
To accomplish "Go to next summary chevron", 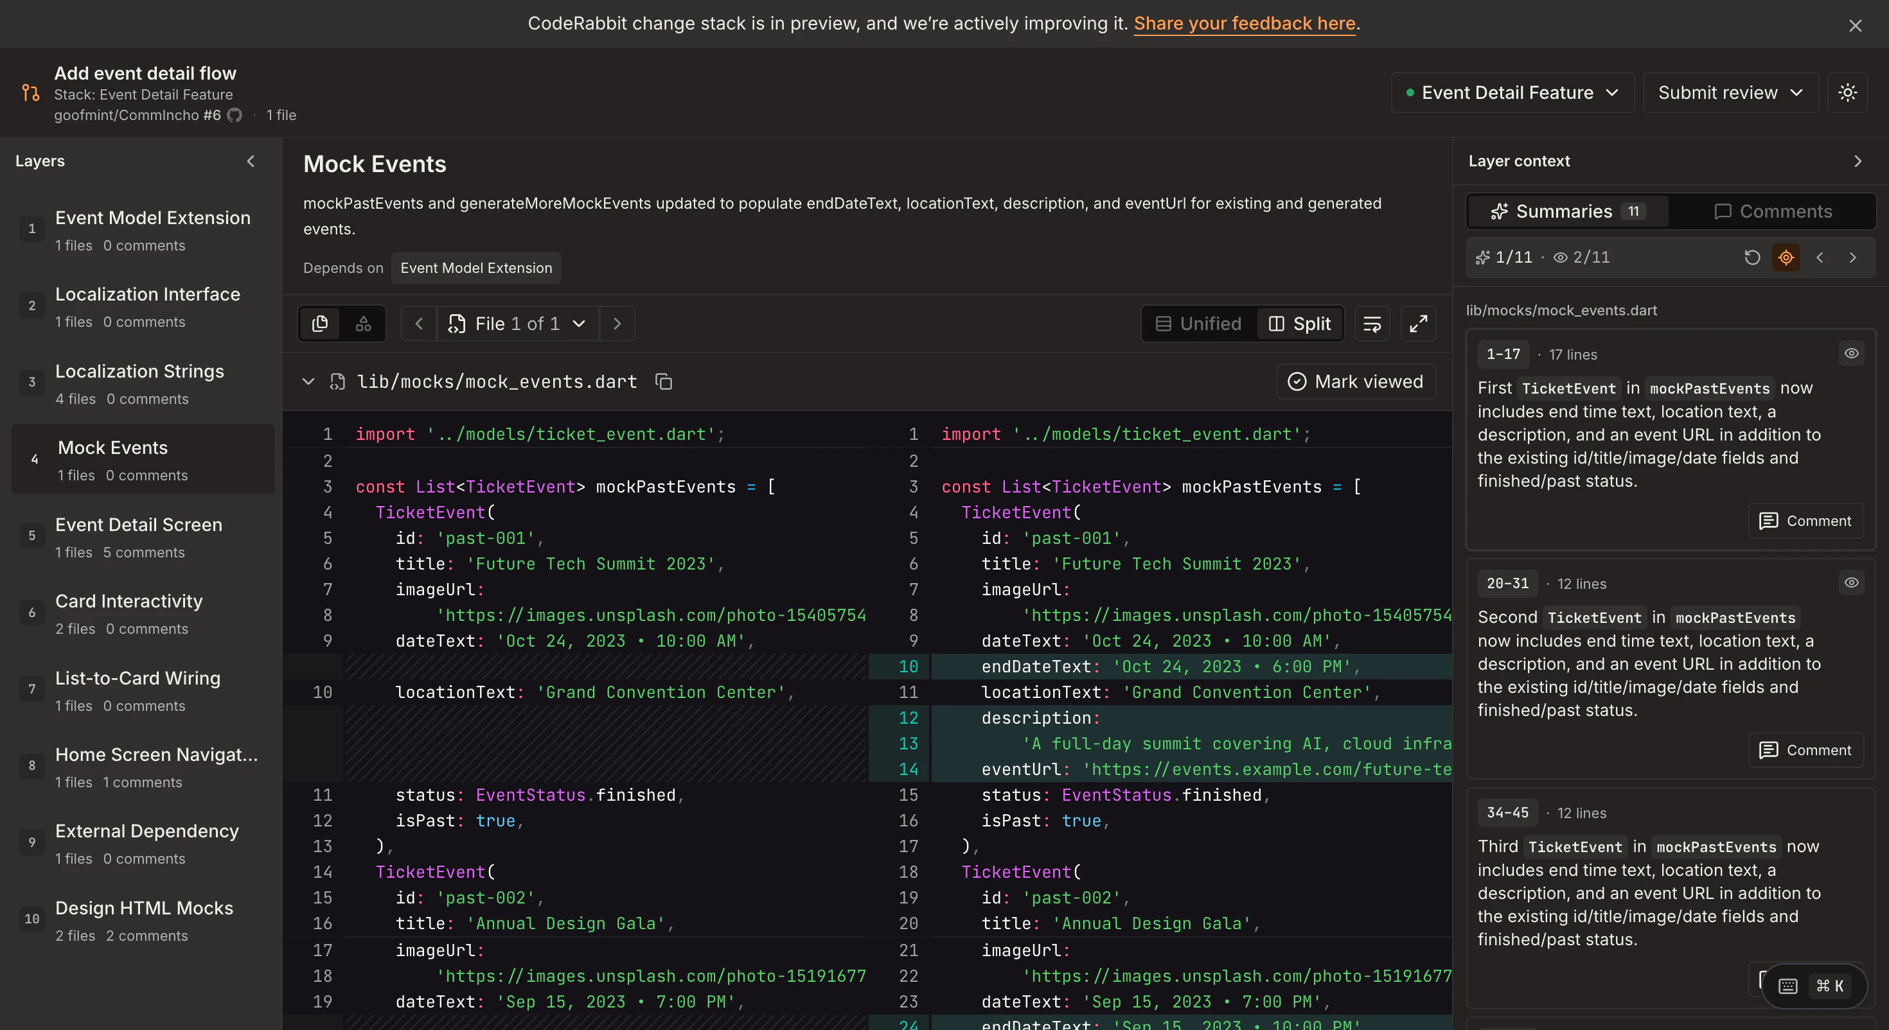I will click(1853, 257).
